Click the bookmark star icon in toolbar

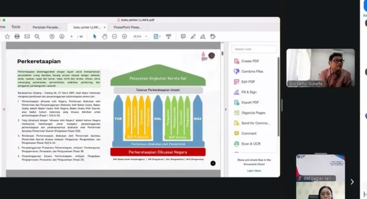(7, 36)
